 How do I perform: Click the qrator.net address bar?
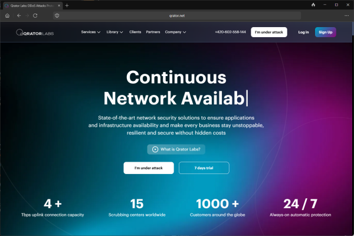click(177, 15)
